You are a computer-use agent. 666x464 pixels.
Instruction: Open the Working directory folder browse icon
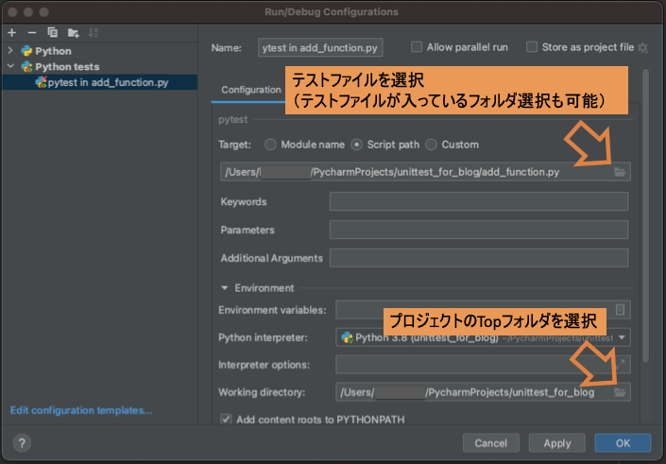click(x=620, y=392)
